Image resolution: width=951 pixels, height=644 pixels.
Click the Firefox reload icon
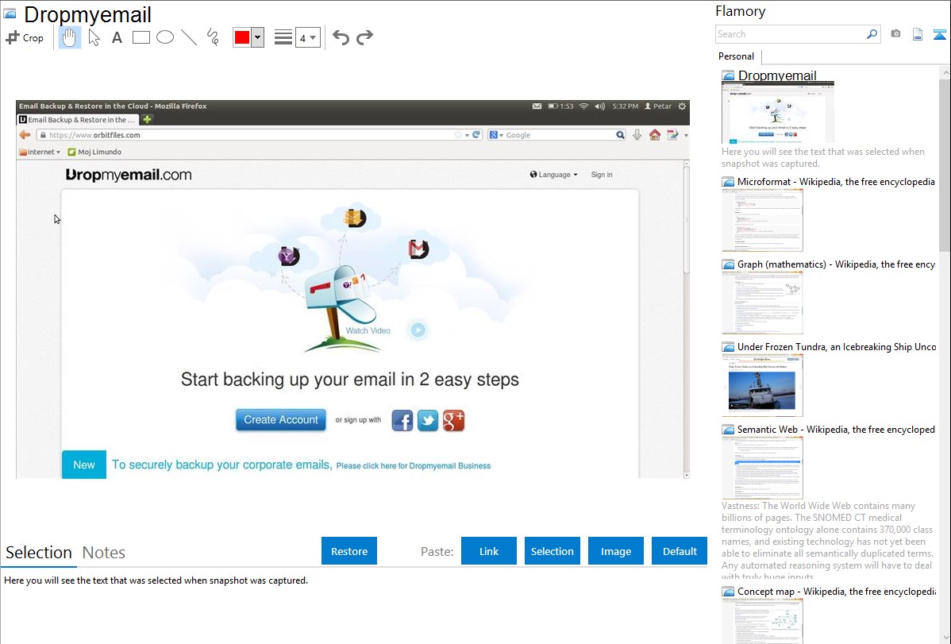point(476,135)
